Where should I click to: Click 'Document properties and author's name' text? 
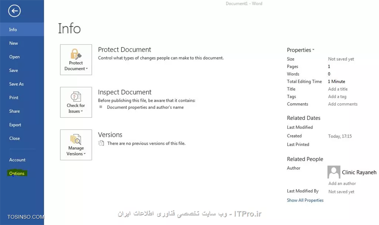click(145, 107)
